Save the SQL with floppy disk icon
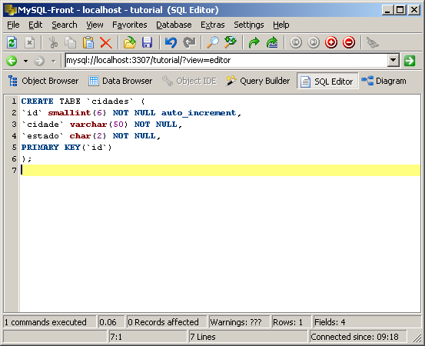This screenshot has width=425, height=346. tap(148, 42)
